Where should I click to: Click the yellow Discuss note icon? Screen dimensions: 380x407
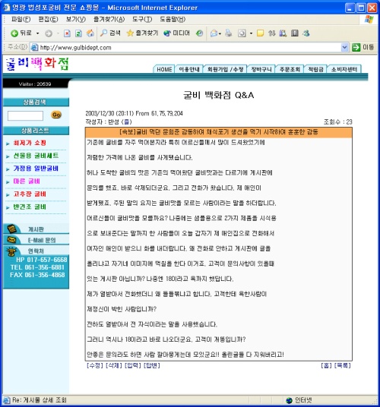pyautogui.click(x=260, y=33)
